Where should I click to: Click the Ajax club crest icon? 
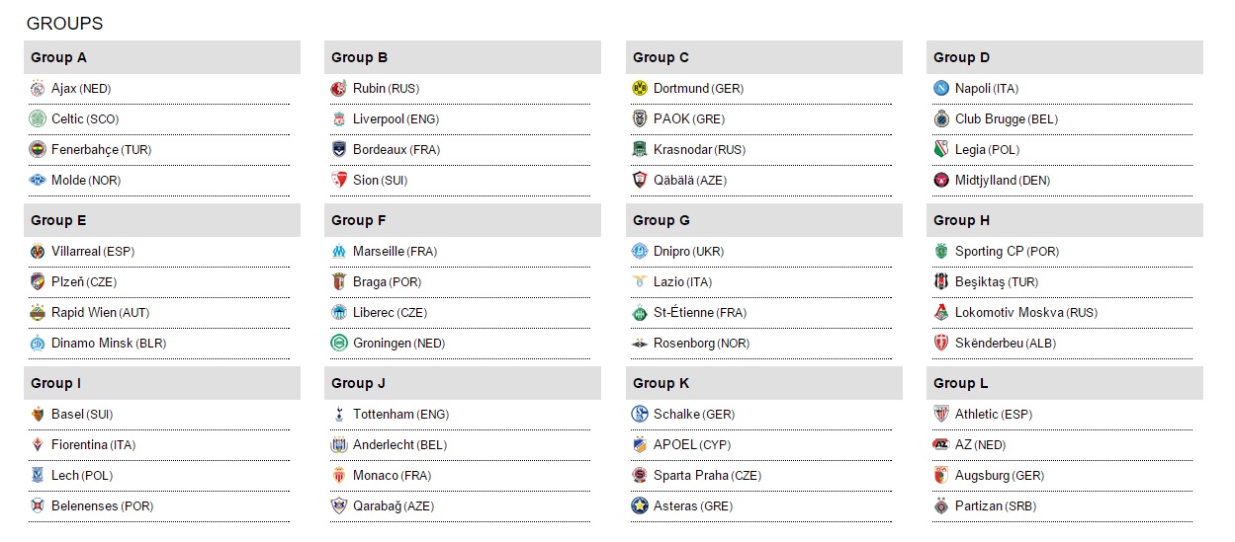(x=38, y=89)
